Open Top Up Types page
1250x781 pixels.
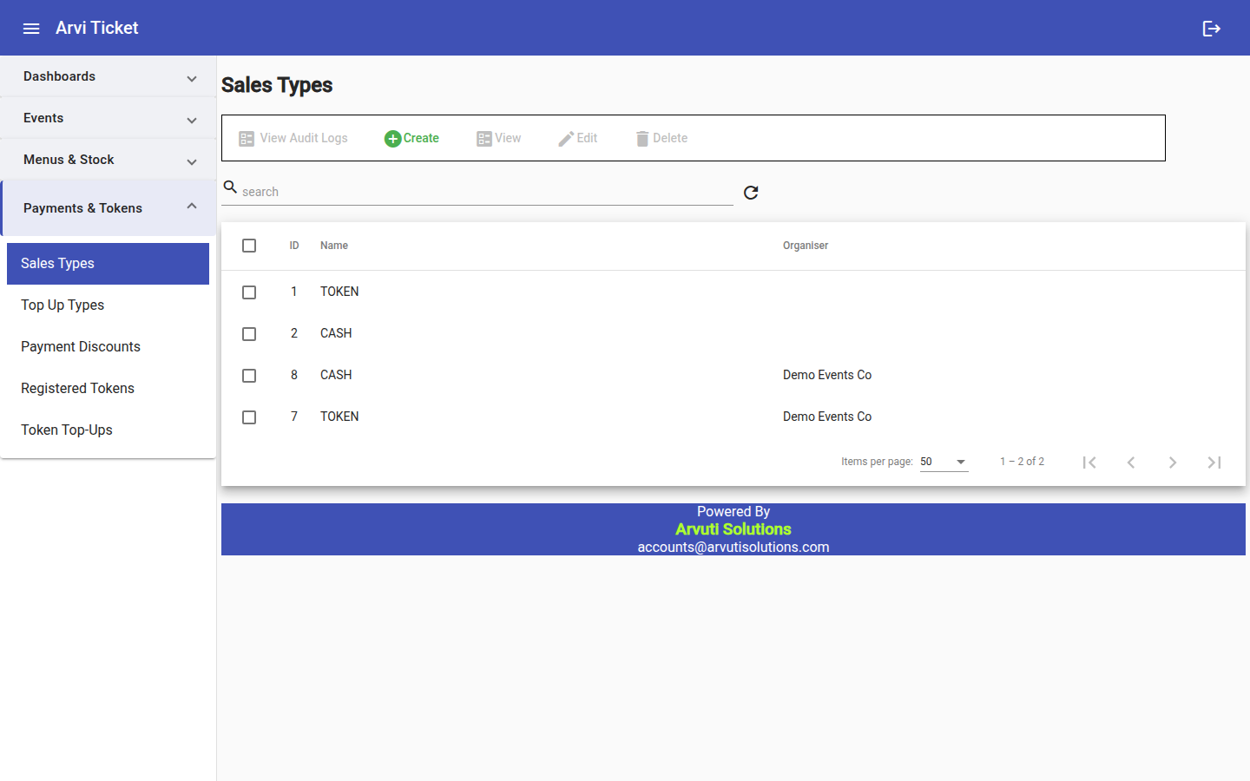pyautogui.click(x=108, y=305)
